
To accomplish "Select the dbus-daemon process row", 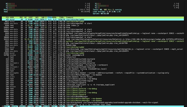I will click(93, 73).
